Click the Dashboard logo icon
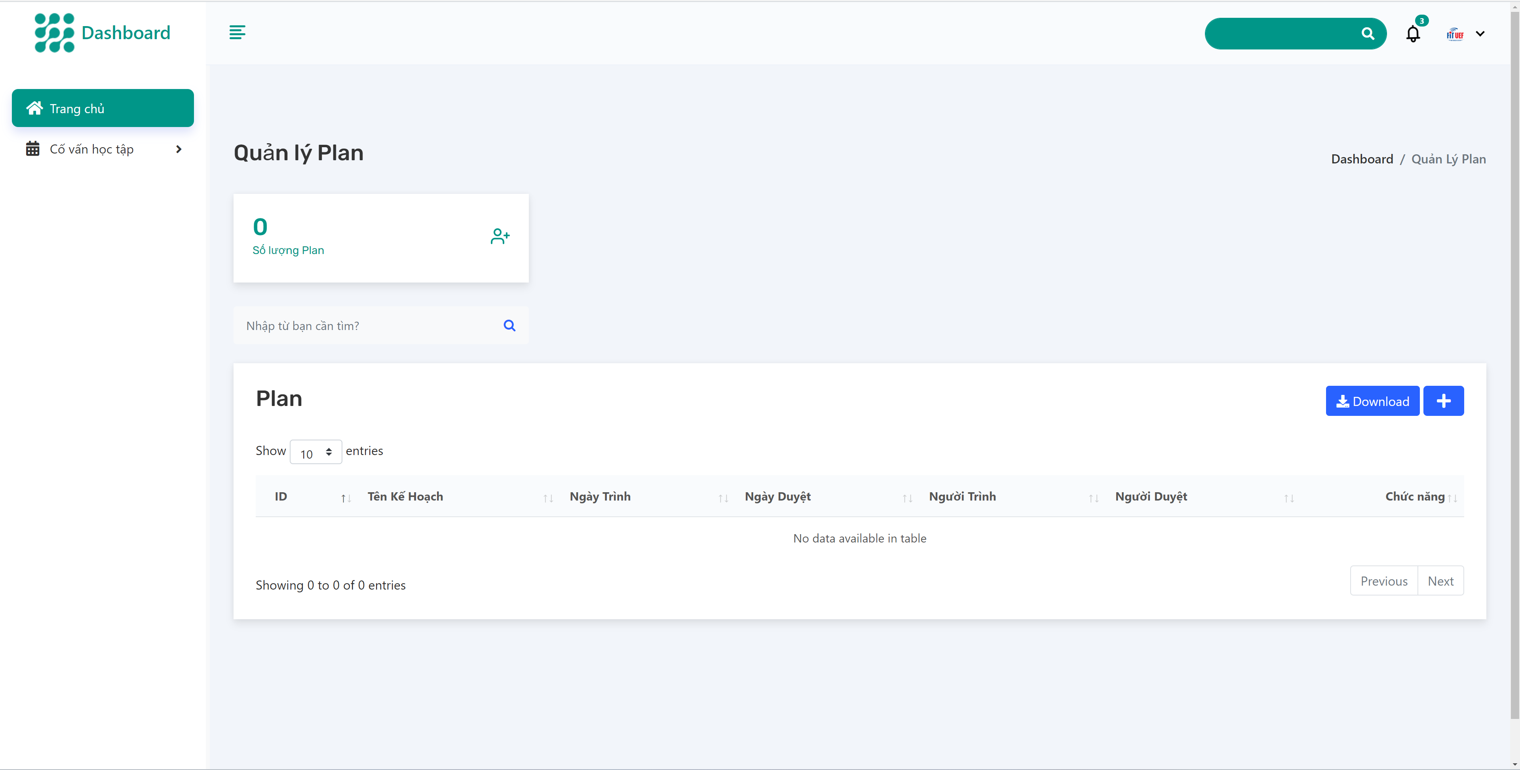Image resolution: width=1520 pixels, height=770 pixels. click(x=54, y=33)
